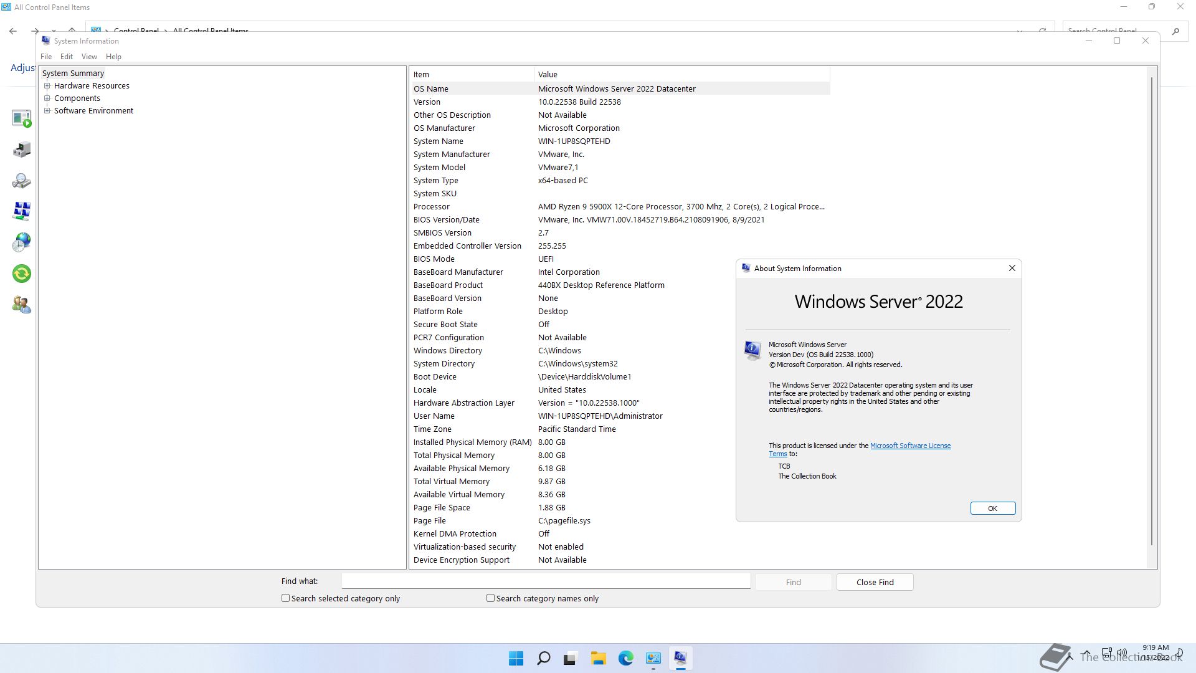
Task: Open the Edit menu
Action: click(67, 56)
